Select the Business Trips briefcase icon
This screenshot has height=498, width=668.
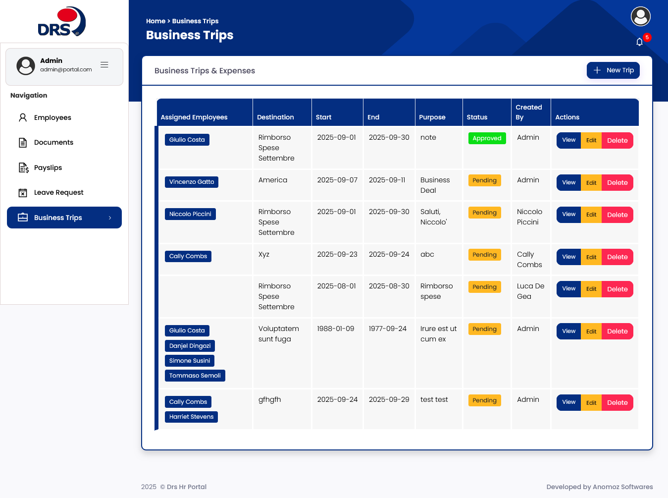pos(22,217)
